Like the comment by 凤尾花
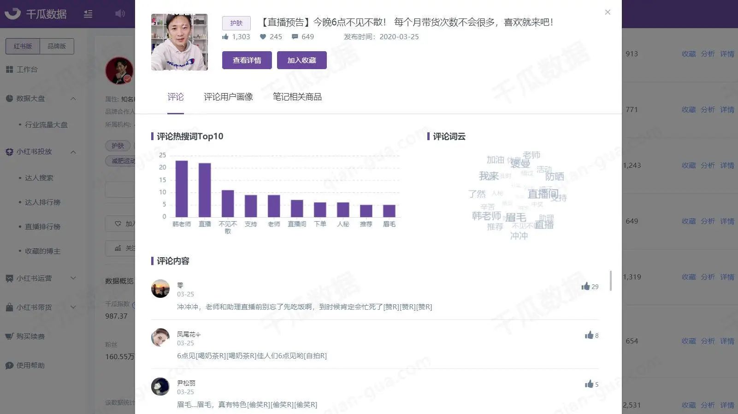 click(x=589, y=335)
